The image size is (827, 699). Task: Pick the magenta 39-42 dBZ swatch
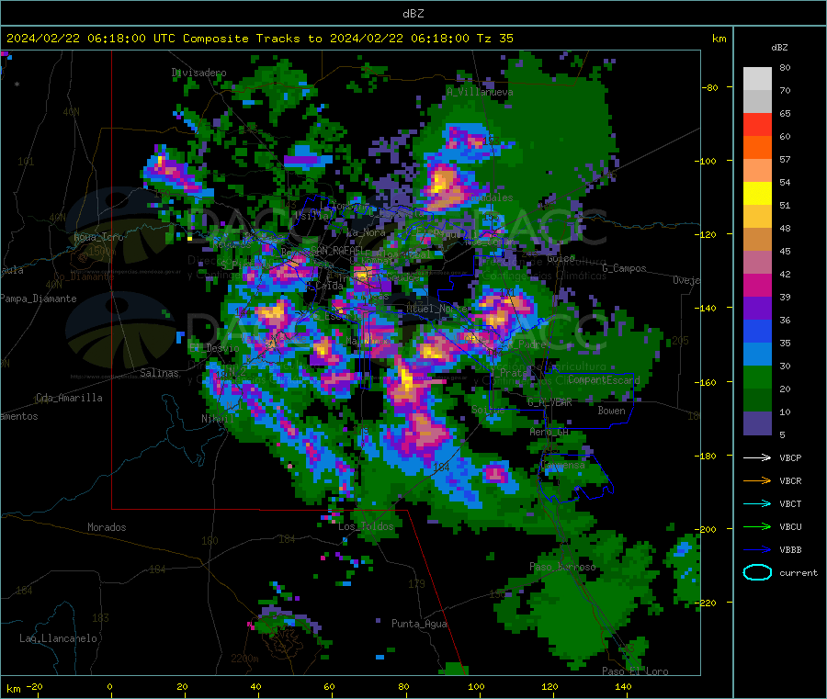[757, 285]
